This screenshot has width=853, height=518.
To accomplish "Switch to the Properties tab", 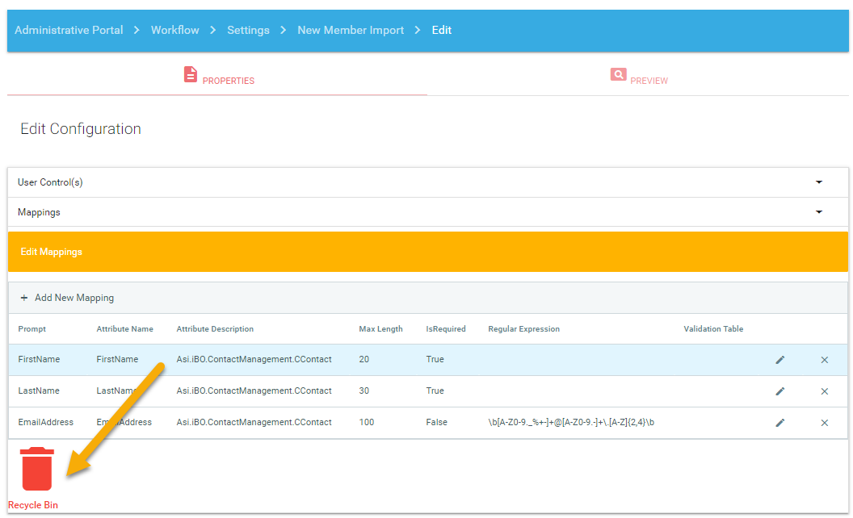I will [218, 77].
